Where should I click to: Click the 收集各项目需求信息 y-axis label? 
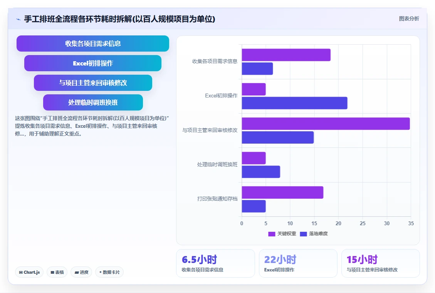coord(215,61)
